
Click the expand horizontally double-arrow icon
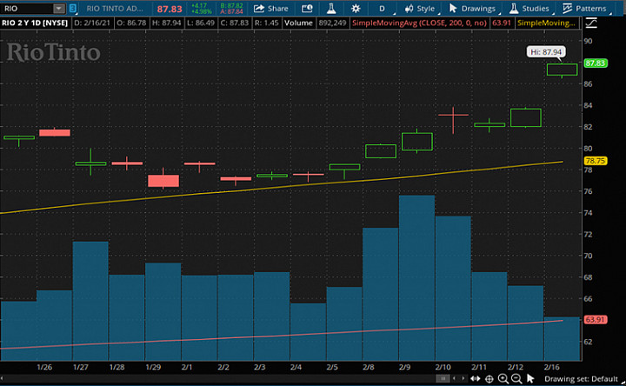475,378
